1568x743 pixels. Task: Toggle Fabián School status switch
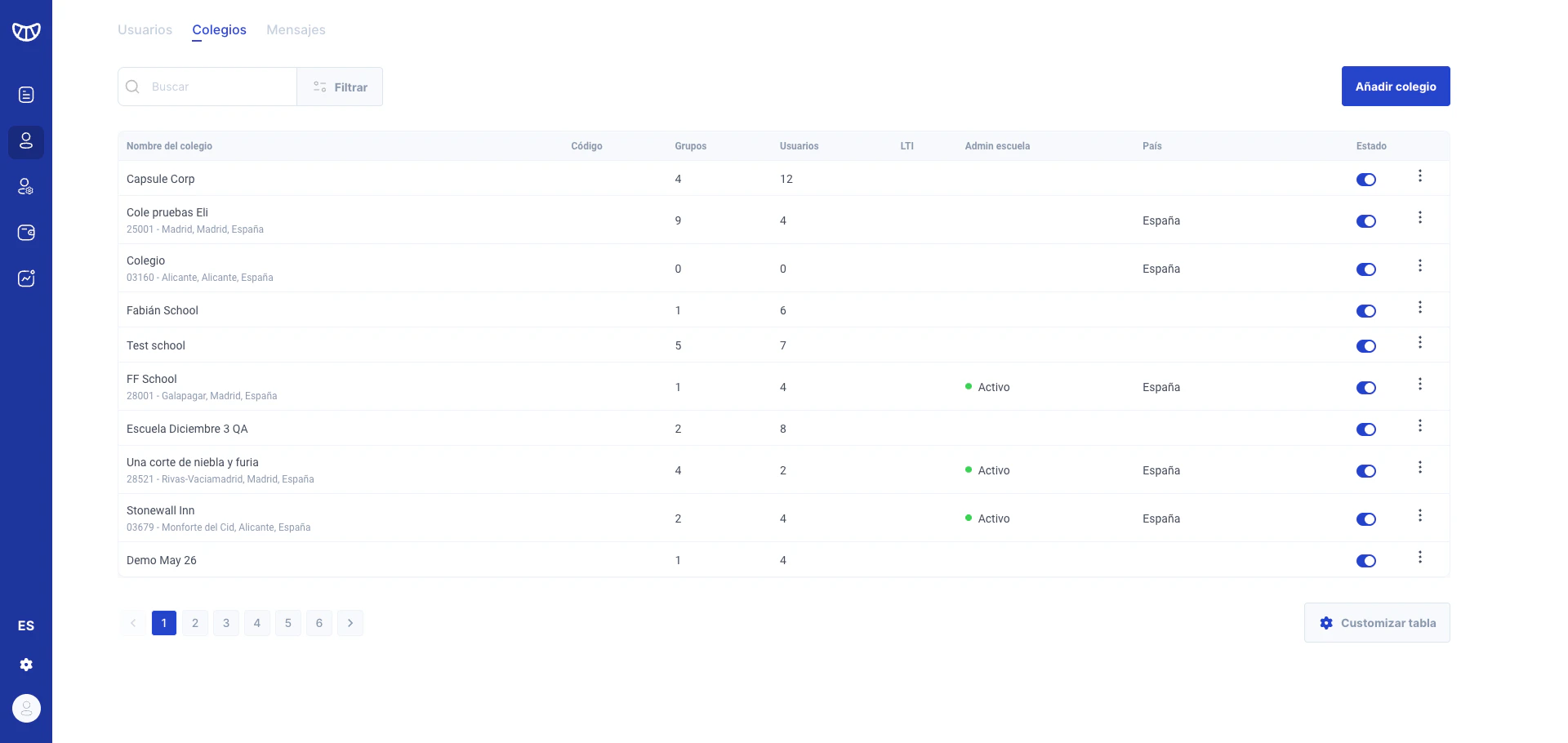pyautogui.click(x=1366, y=311)
